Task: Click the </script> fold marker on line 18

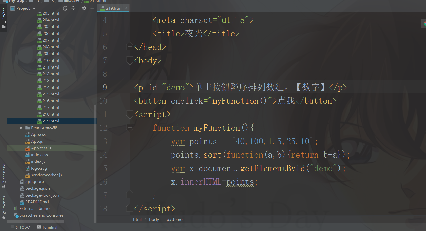Action: pos(130,208)
